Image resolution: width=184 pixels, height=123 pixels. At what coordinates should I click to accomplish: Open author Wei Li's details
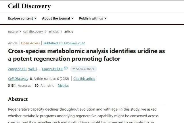tap(32, 69)
